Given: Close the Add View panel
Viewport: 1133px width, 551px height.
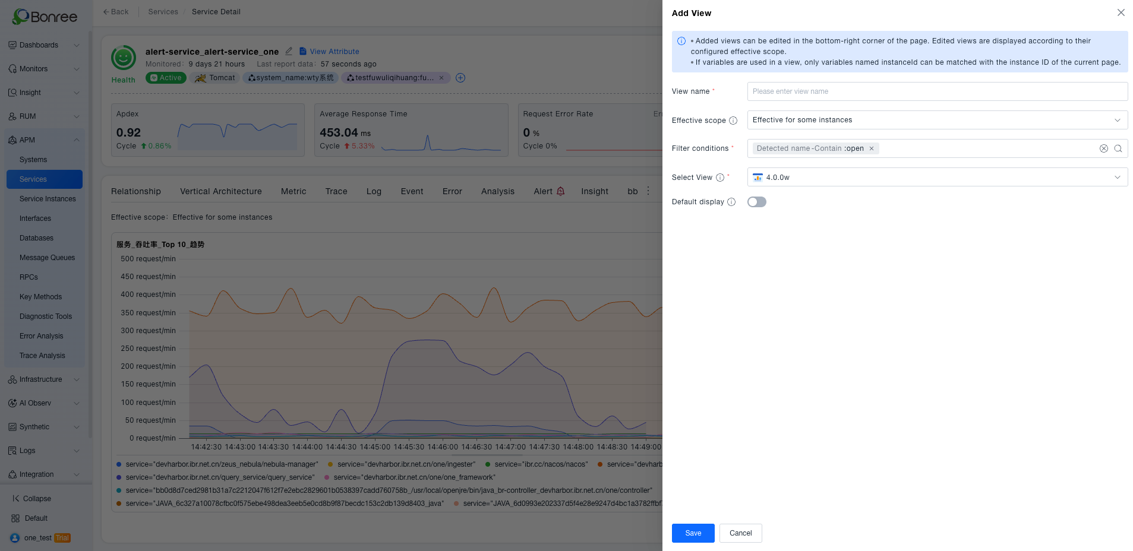Looking at the screenshot, I should pos(1121,12).
